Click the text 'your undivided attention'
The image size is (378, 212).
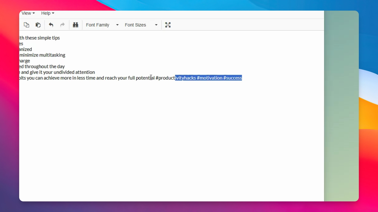tap(69, 72)
